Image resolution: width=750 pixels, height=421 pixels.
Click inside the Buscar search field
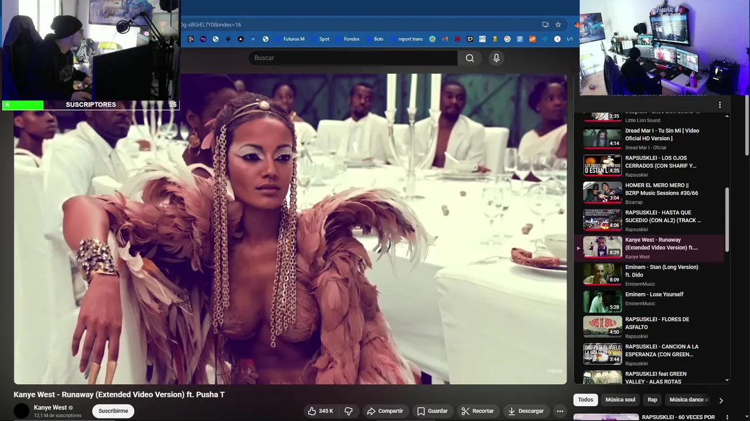pyautogui.click(x=353, y=58)
